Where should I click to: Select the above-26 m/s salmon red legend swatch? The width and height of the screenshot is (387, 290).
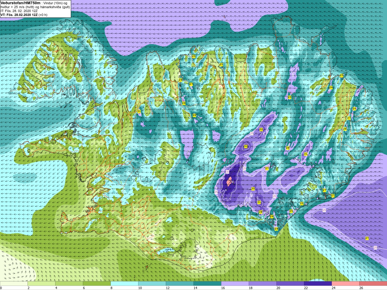[373, 284]
